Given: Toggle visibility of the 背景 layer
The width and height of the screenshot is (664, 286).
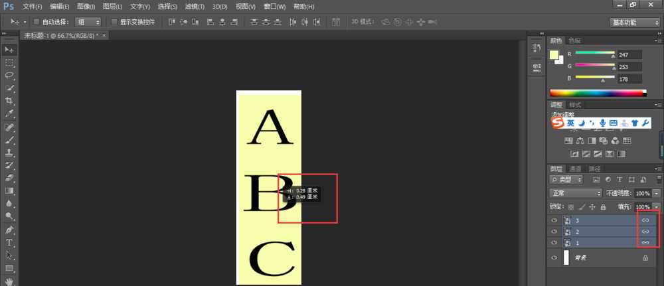Looking at the screenshot, I should pos(554,257).
